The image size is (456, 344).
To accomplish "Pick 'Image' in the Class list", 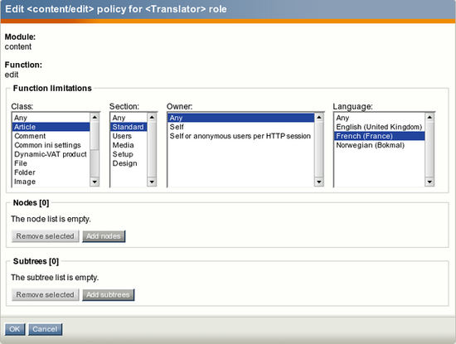I will click(x=51, y=182).
